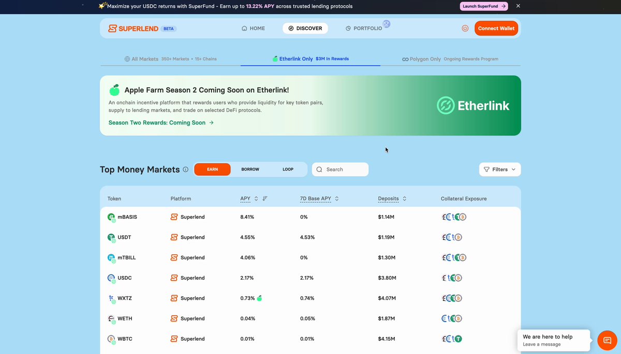Click the power icon beside Connect Wallet
The image size is (621, 354).
[465, 28]
